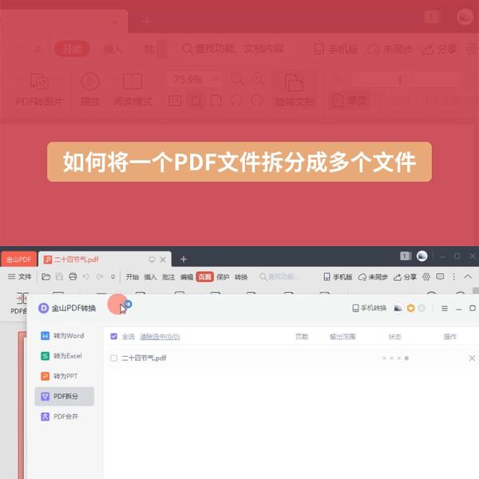Collapse the ribbon with the chevron
Screen dimensions: 479x479
coord(467,277)
